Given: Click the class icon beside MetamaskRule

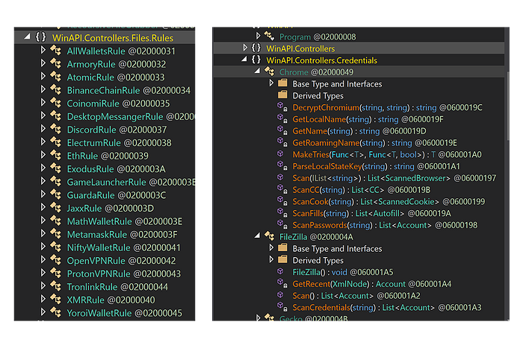Looking at the screenshot, I should point(56,234).
